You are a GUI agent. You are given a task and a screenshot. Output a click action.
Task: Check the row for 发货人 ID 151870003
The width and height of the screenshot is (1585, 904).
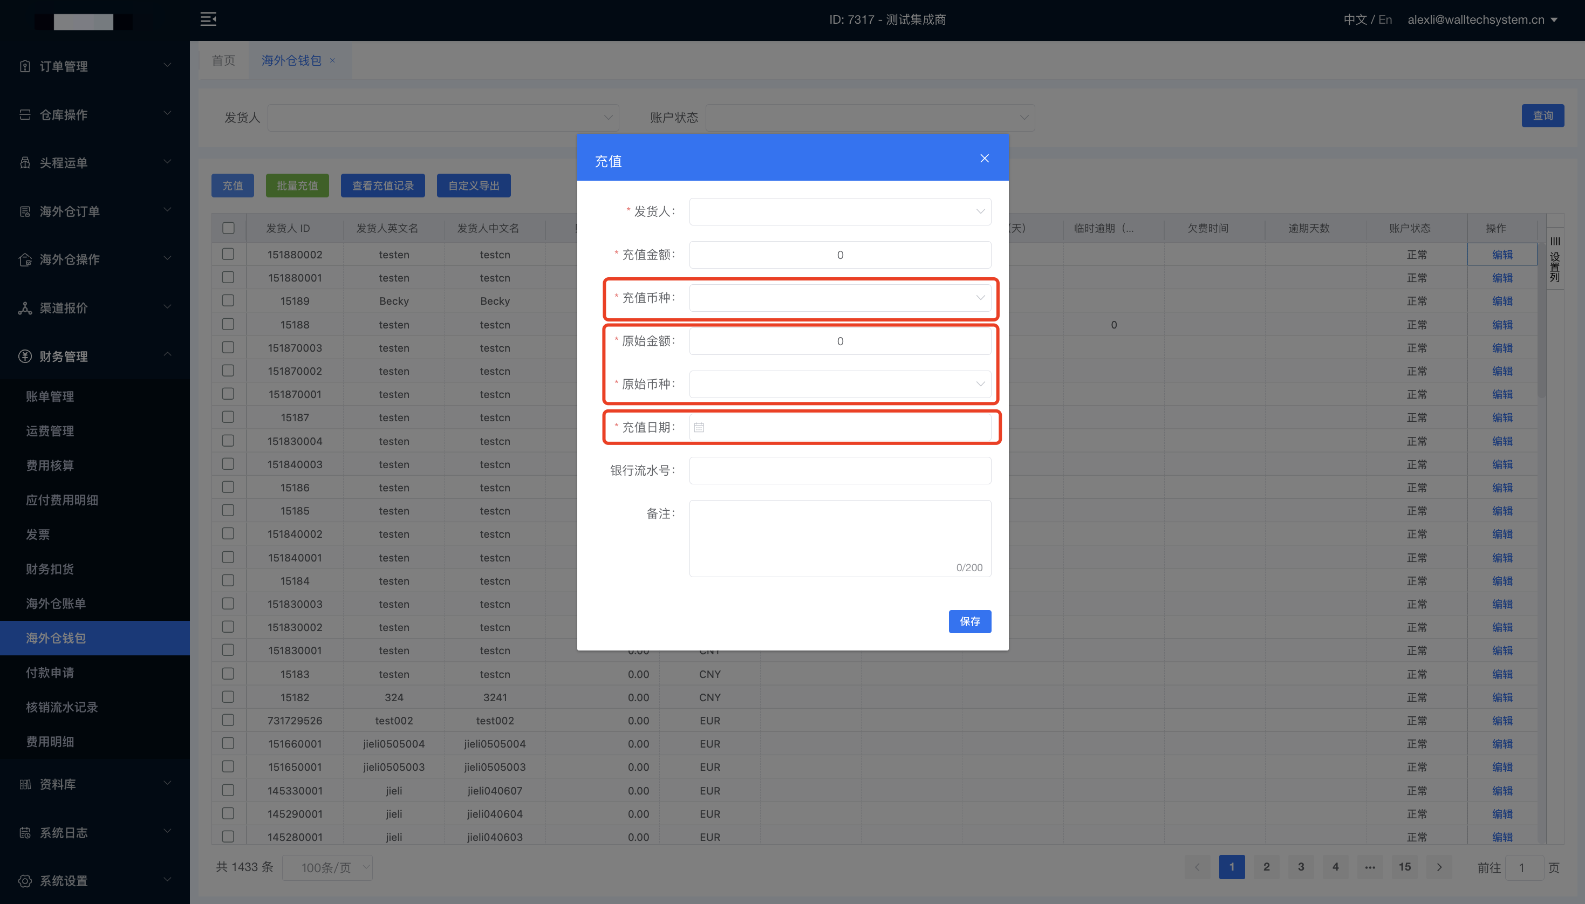pyautogui.click(x=228, y=348)
